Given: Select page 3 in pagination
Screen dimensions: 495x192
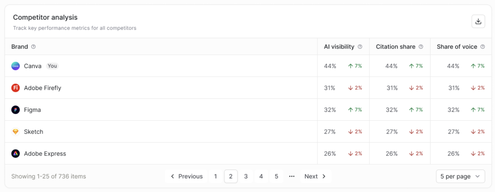Looking at the screenshot, I should (246, 176).
